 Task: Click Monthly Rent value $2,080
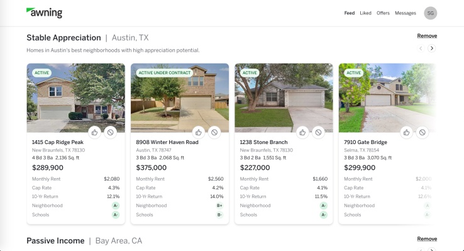click(x=111, y=179)
